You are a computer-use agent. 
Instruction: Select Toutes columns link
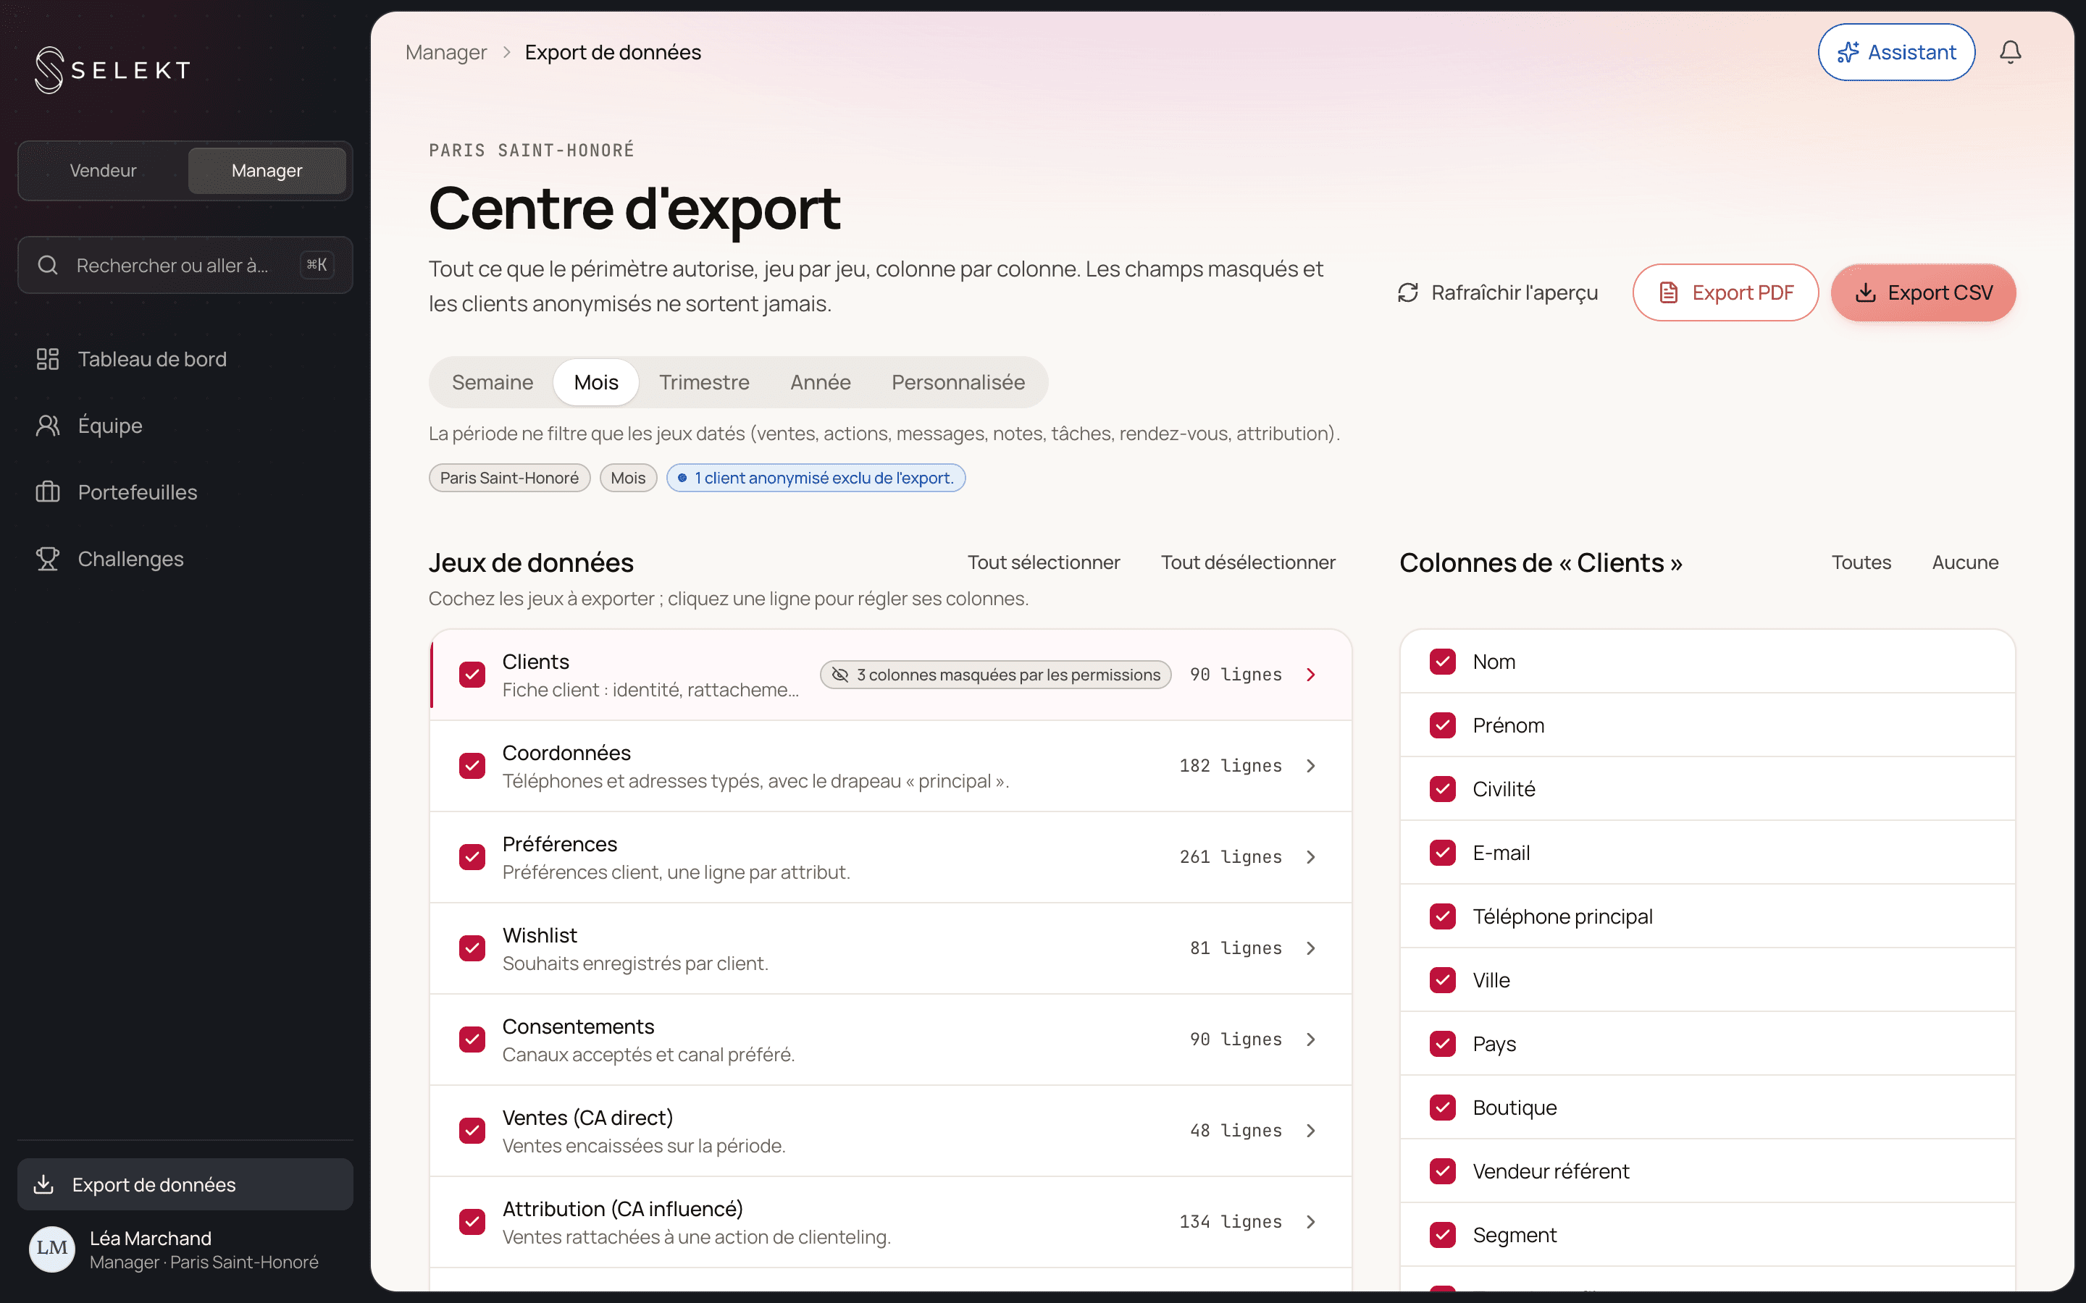tap(1861, 562)
